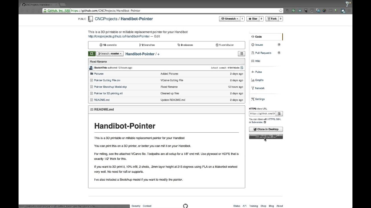Click the plus to create new file

coord(158,54)
